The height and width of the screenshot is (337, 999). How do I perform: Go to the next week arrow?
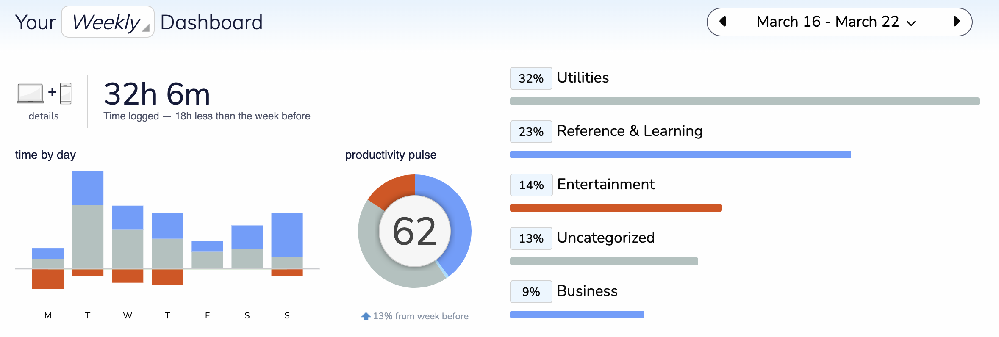tap(956, 22)
